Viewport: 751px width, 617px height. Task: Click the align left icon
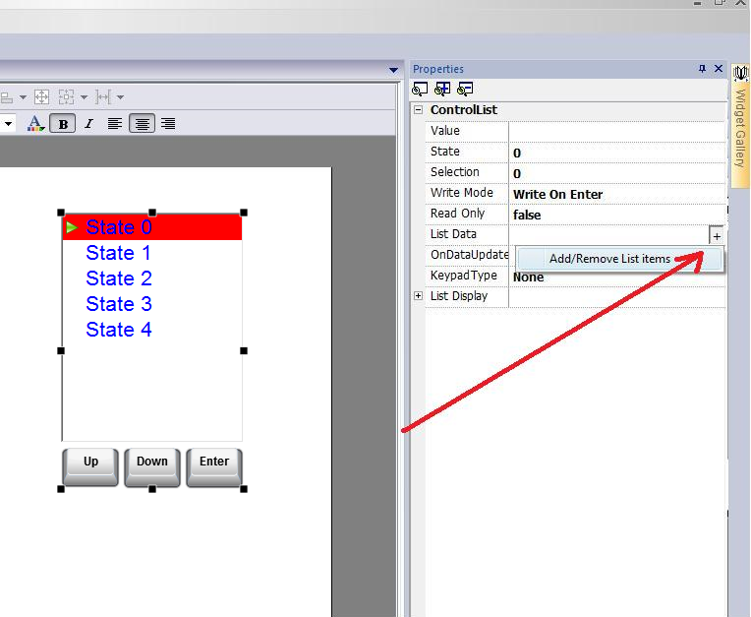[115, 124]
